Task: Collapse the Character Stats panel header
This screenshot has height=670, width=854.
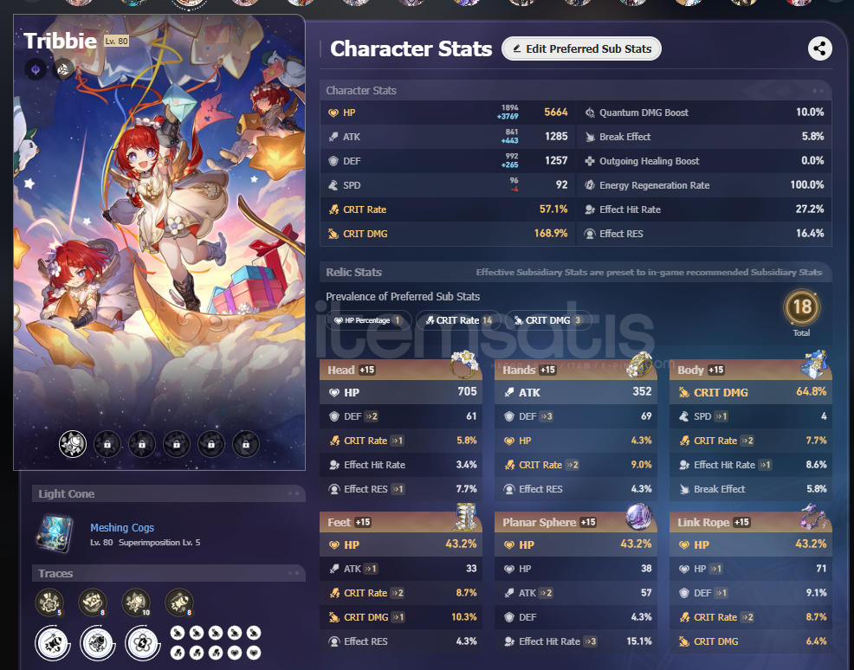Action: (x=576, y=90)
